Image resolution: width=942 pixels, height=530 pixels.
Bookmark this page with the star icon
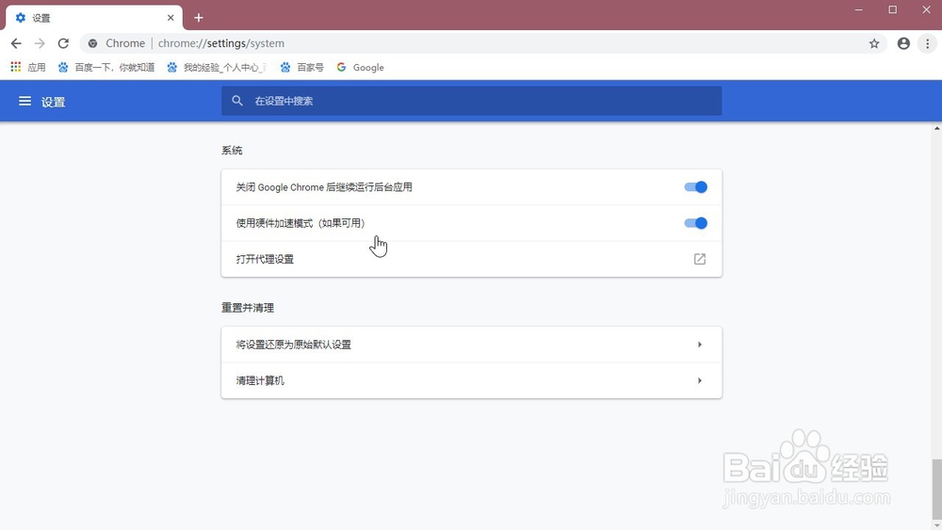pyautogui.click(x=874, y=43)
